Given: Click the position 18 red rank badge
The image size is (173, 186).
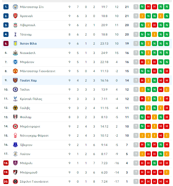Looking at the screenshot, I should point(6,163).
